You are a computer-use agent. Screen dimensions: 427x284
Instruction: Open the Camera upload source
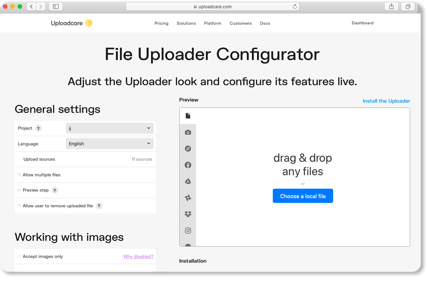[188, 132]
